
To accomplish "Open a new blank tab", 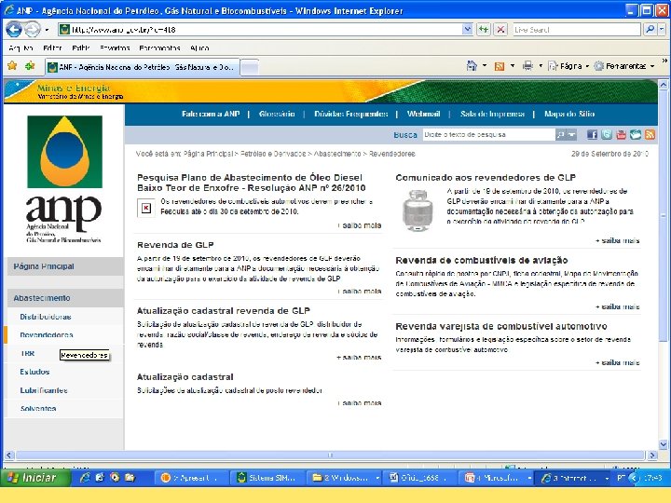I will [250, 67].
